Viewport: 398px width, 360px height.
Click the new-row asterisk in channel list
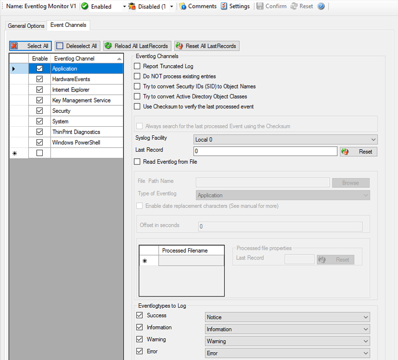15,153
